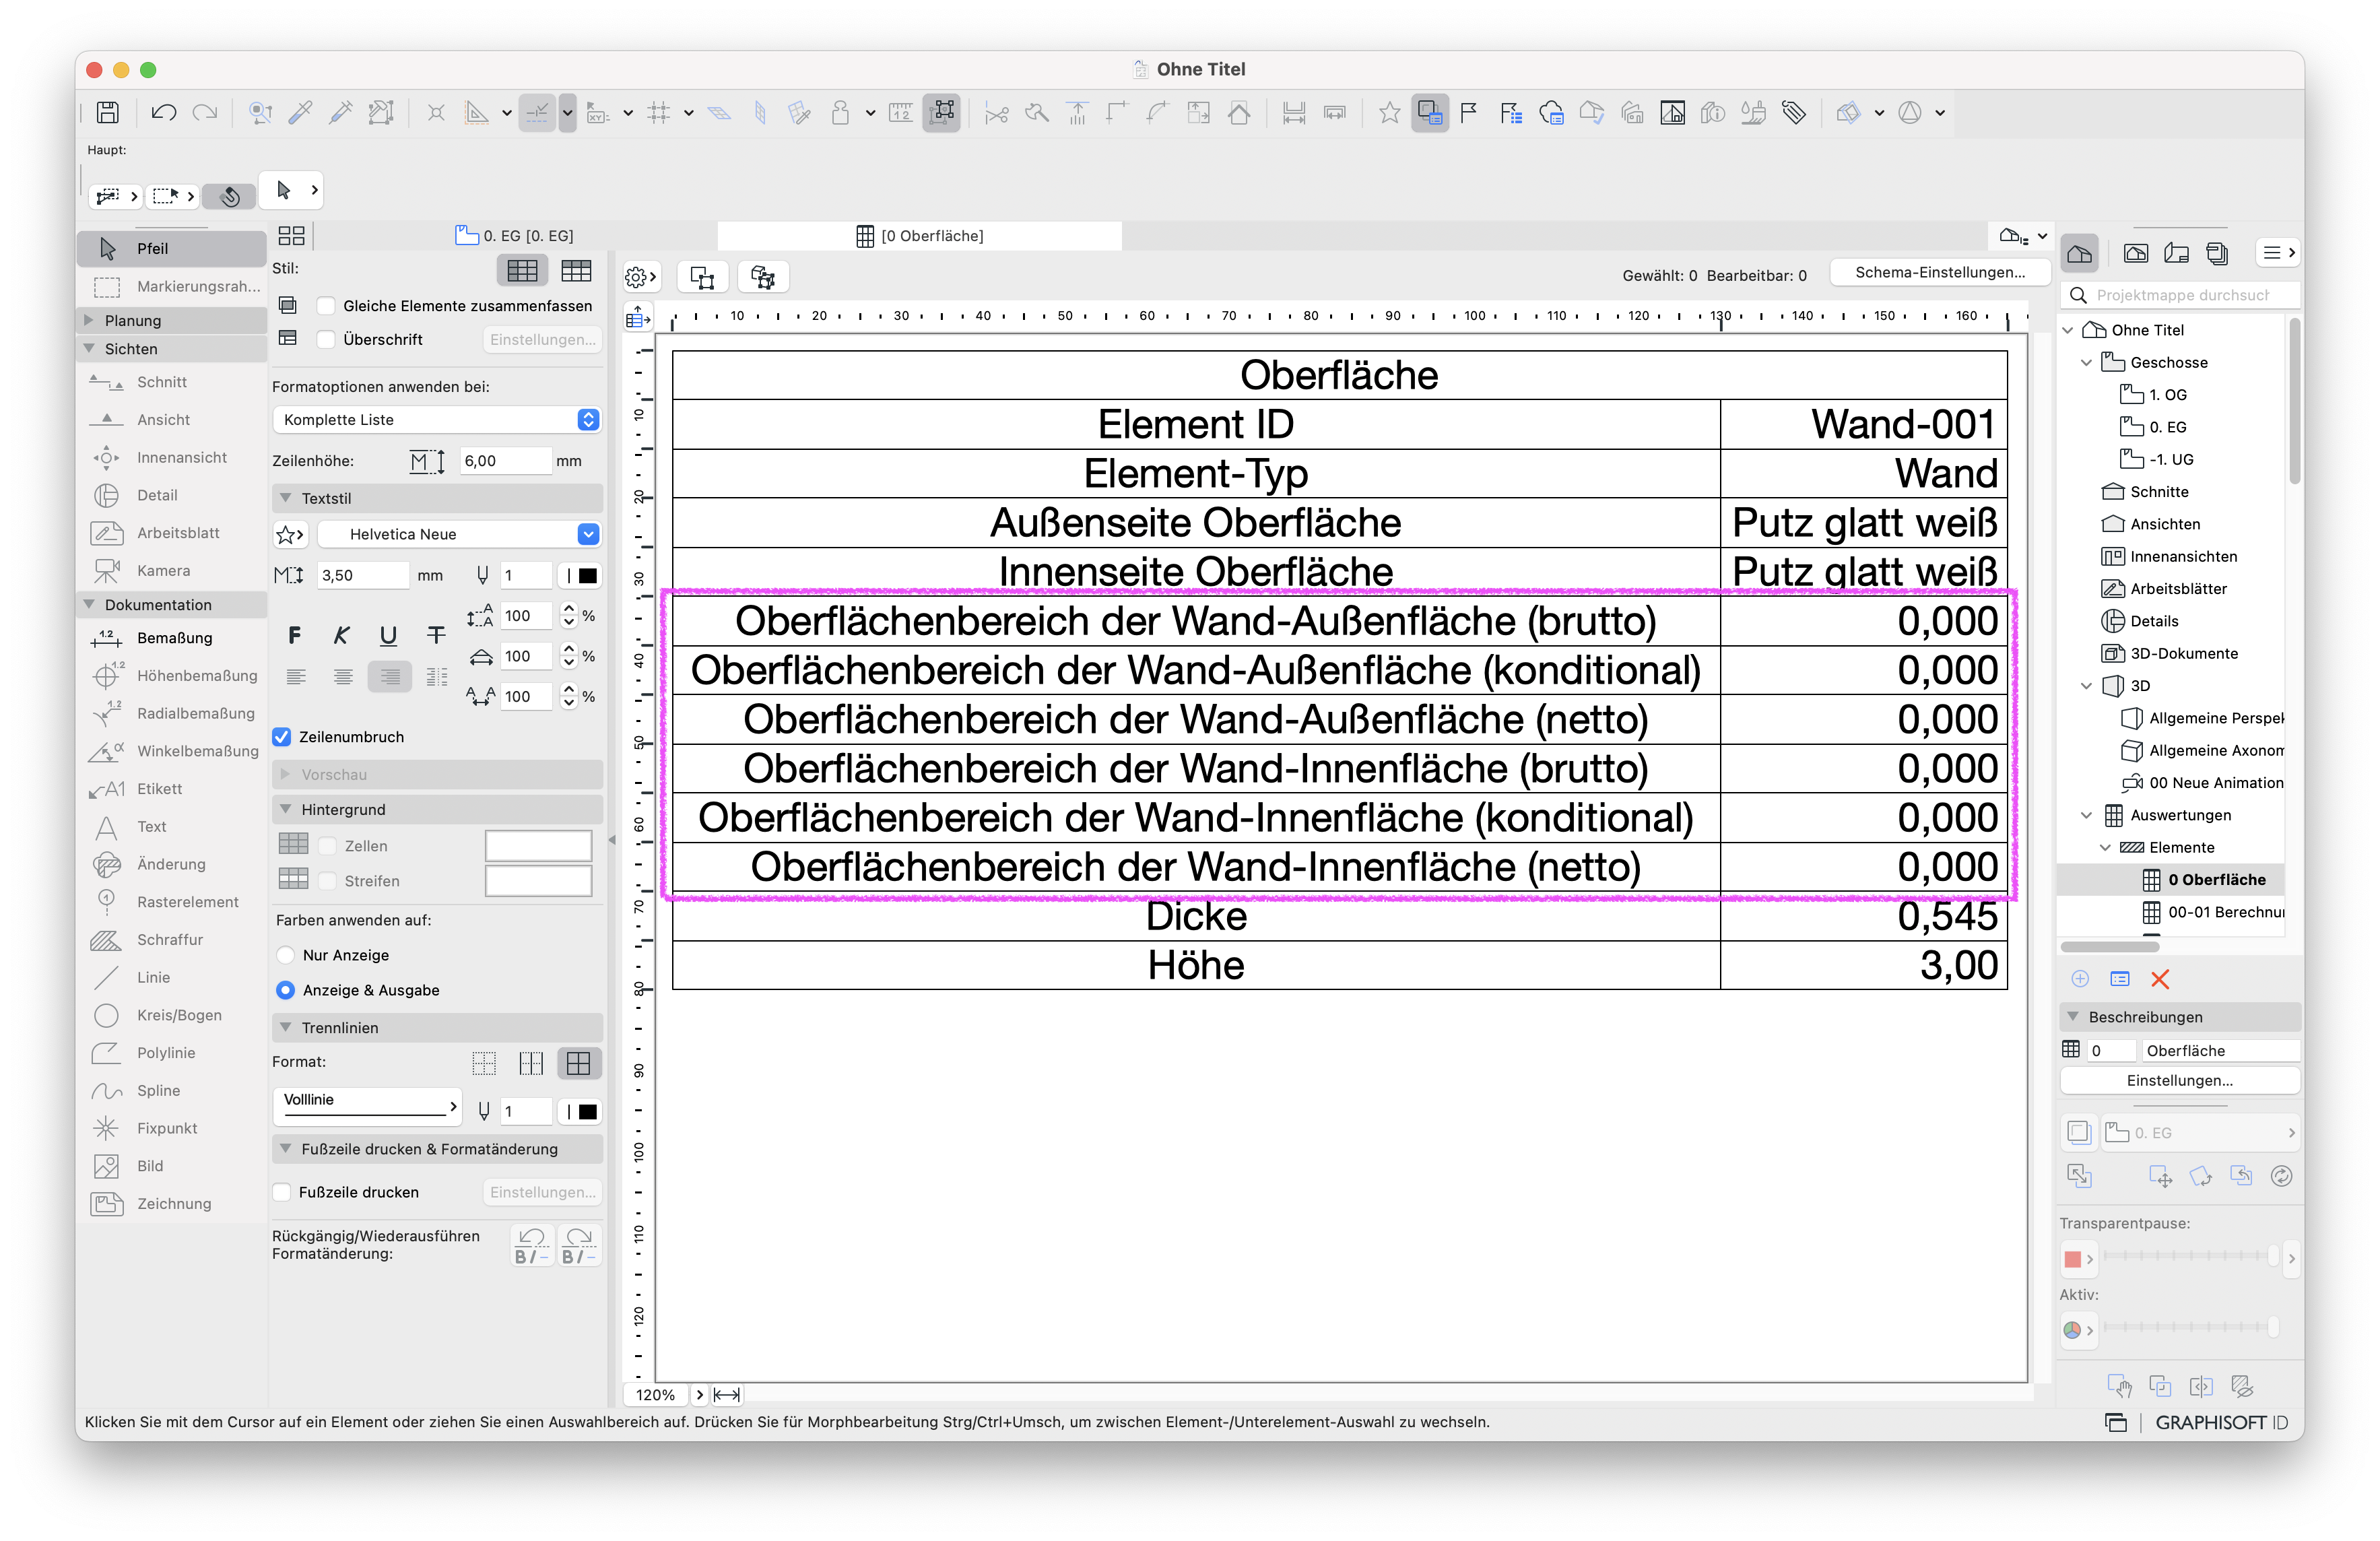Image resolution: width=2380 pixels, height=1541 pixels.
Task: Choose full grid Trennlinien format
Action: click(x=578, y=1063)
